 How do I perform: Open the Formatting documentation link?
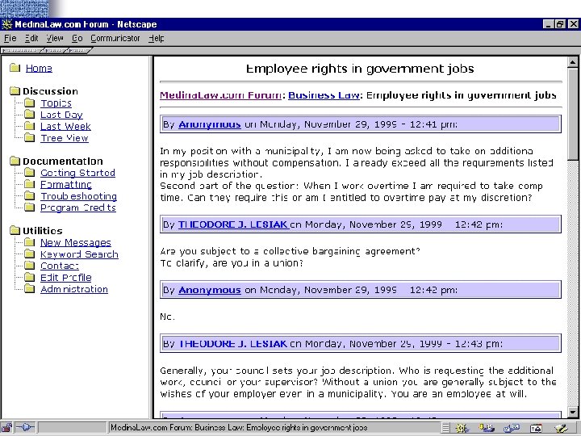click(x=66, y=184)
